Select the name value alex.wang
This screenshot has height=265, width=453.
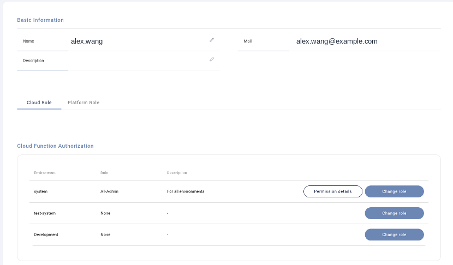[87, 41]
